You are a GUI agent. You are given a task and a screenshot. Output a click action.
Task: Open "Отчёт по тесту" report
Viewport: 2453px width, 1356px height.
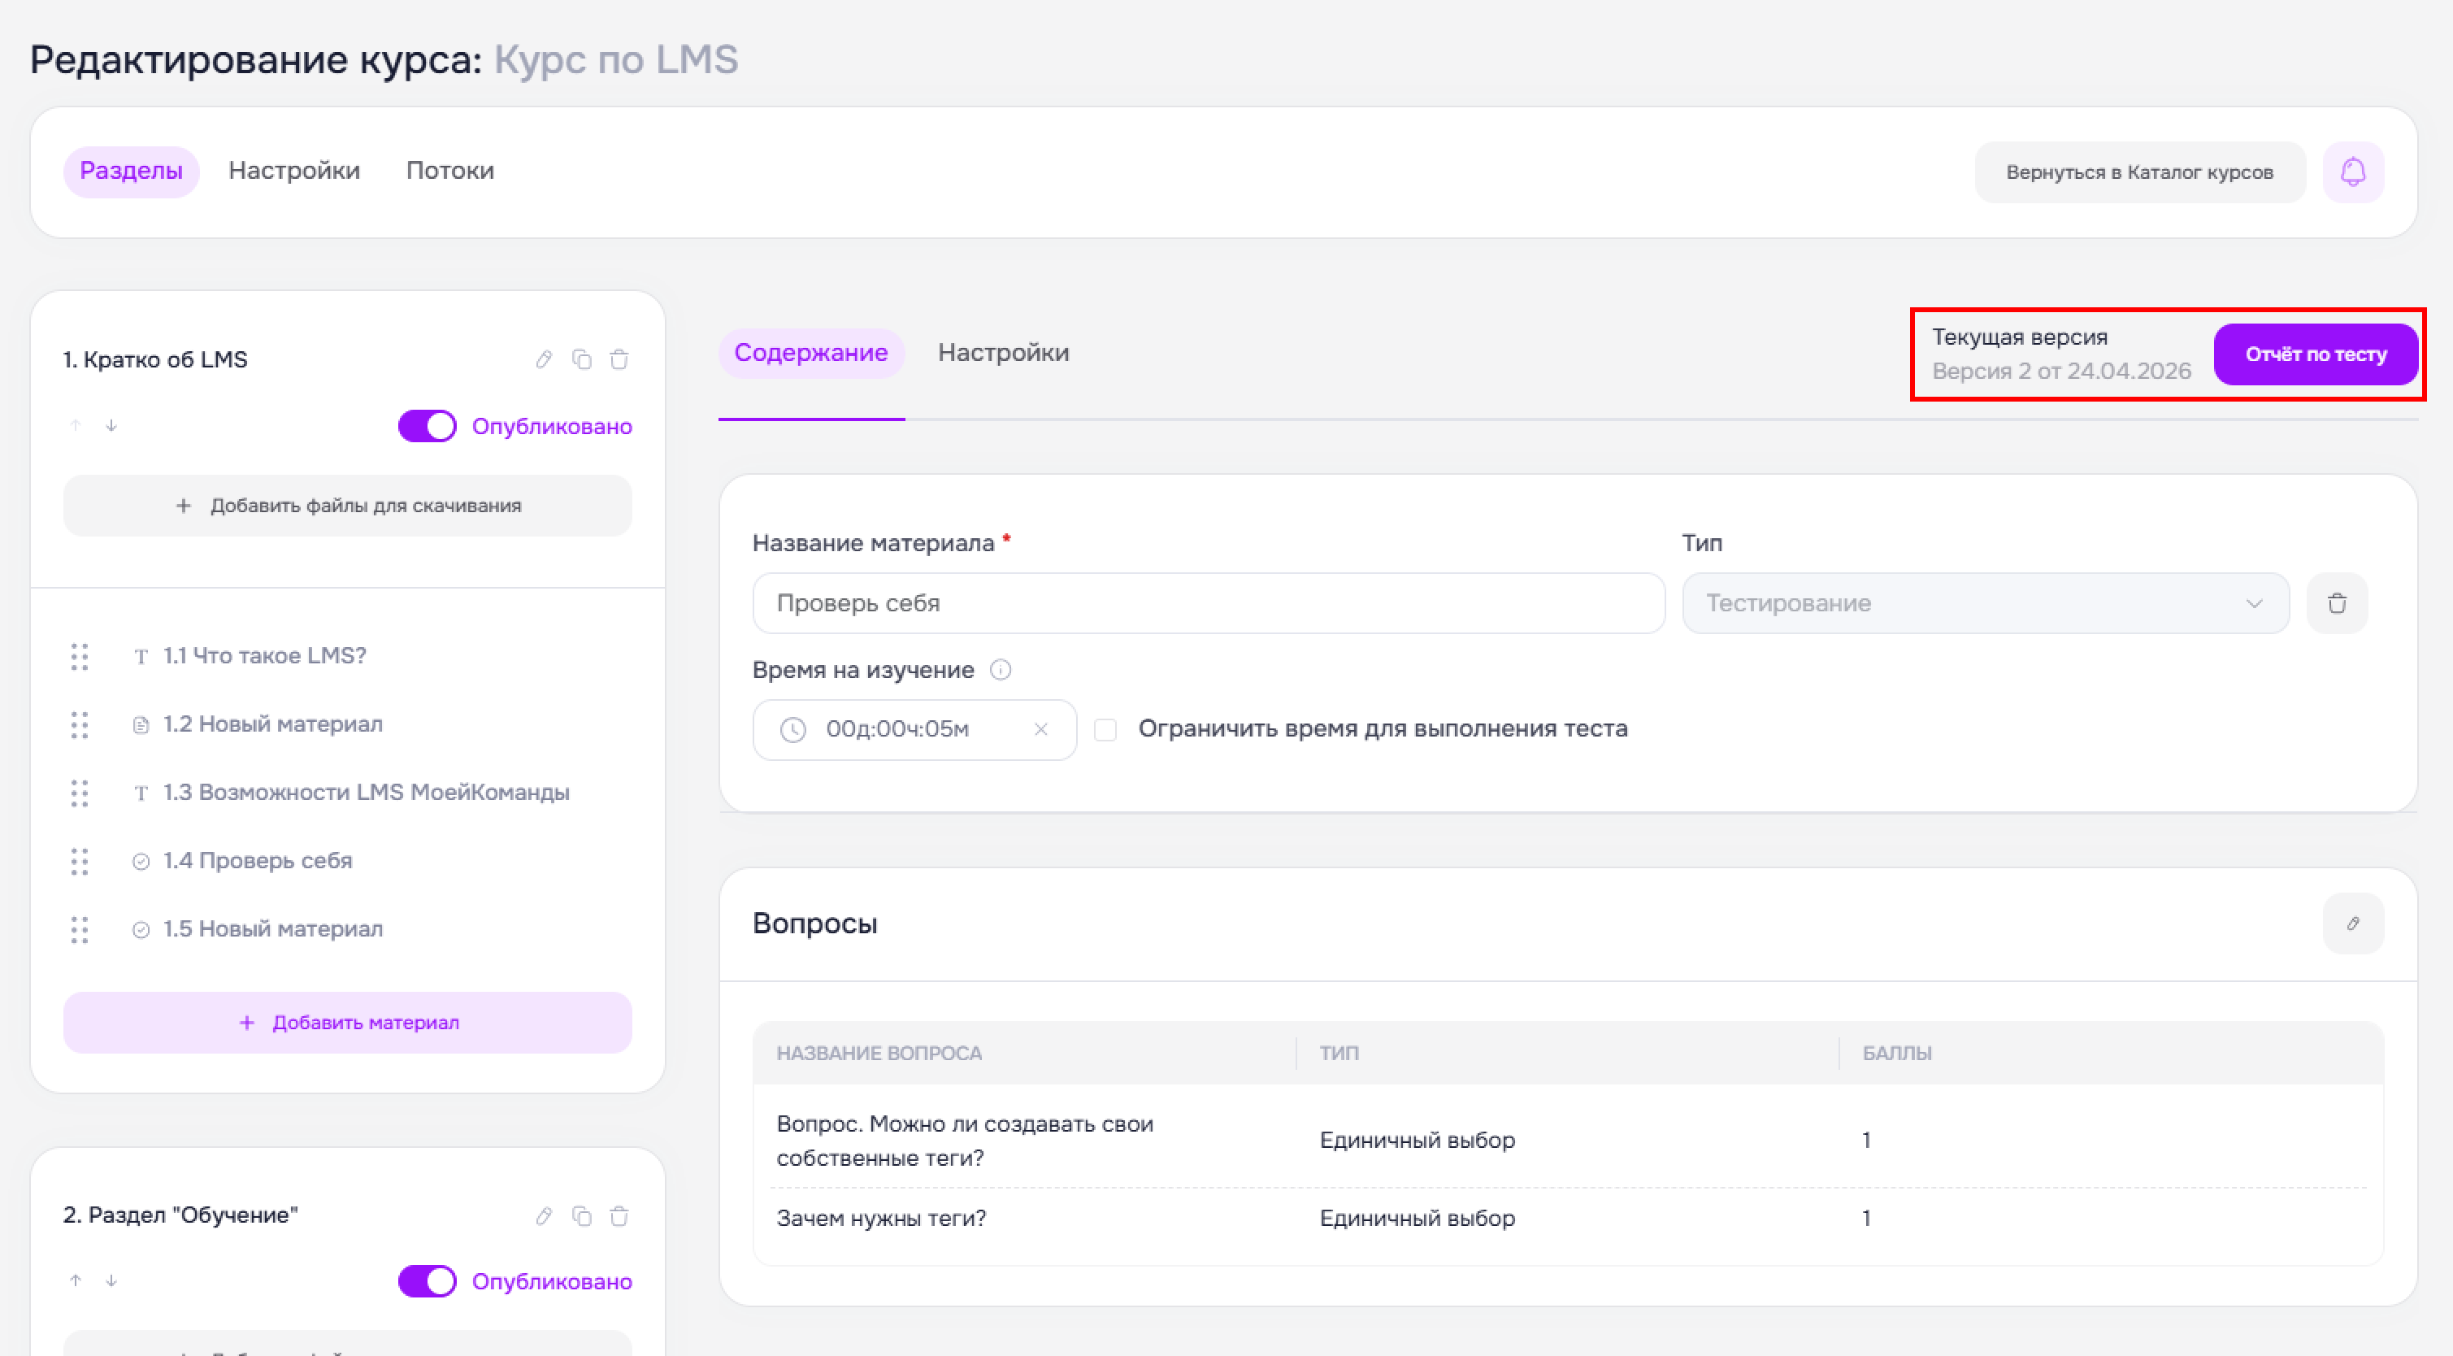[x=2316, y=354]
